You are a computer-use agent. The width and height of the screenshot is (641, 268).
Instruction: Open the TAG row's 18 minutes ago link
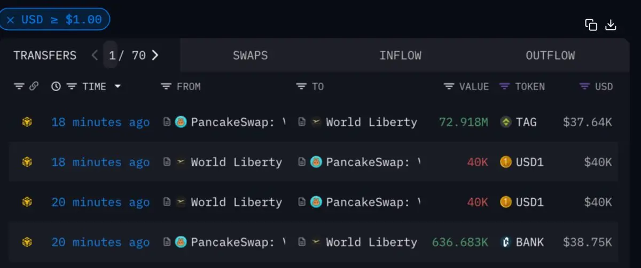click(x=100, y=122)
